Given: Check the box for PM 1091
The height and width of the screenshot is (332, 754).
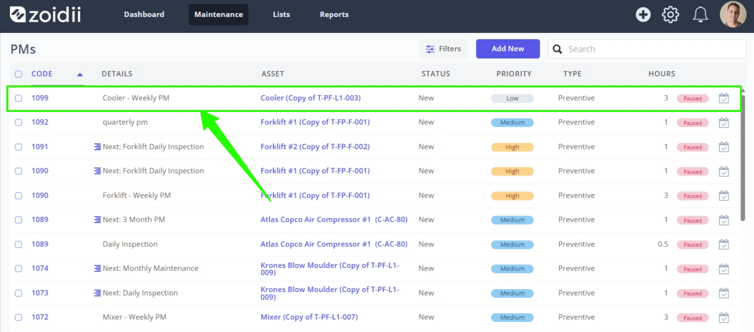Looking at the screenshot, I should coord(18,147).
